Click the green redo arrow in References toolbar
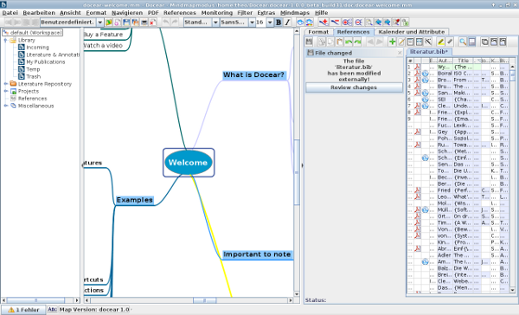Screen dimensions: 519x315 click(357, 42)
